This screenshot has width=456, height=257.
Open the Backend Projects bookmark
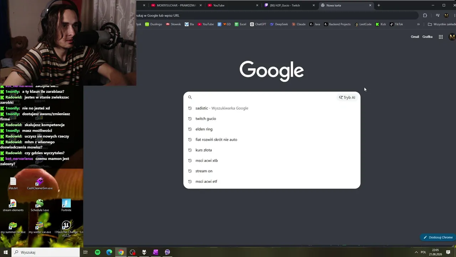pos(337,24)
